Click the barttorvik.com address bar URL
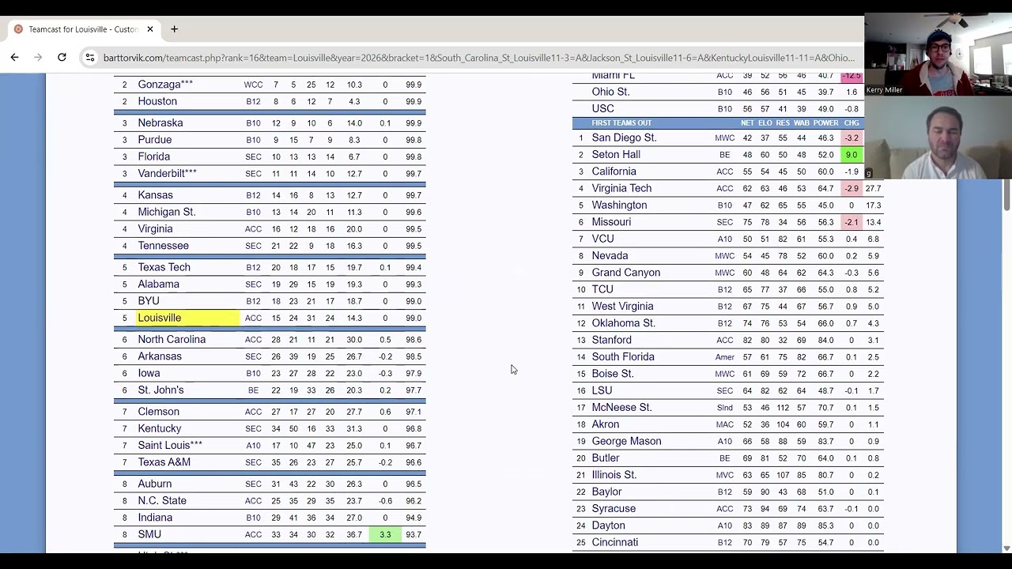The image size is (1012, 569). [x=478, y=58]
